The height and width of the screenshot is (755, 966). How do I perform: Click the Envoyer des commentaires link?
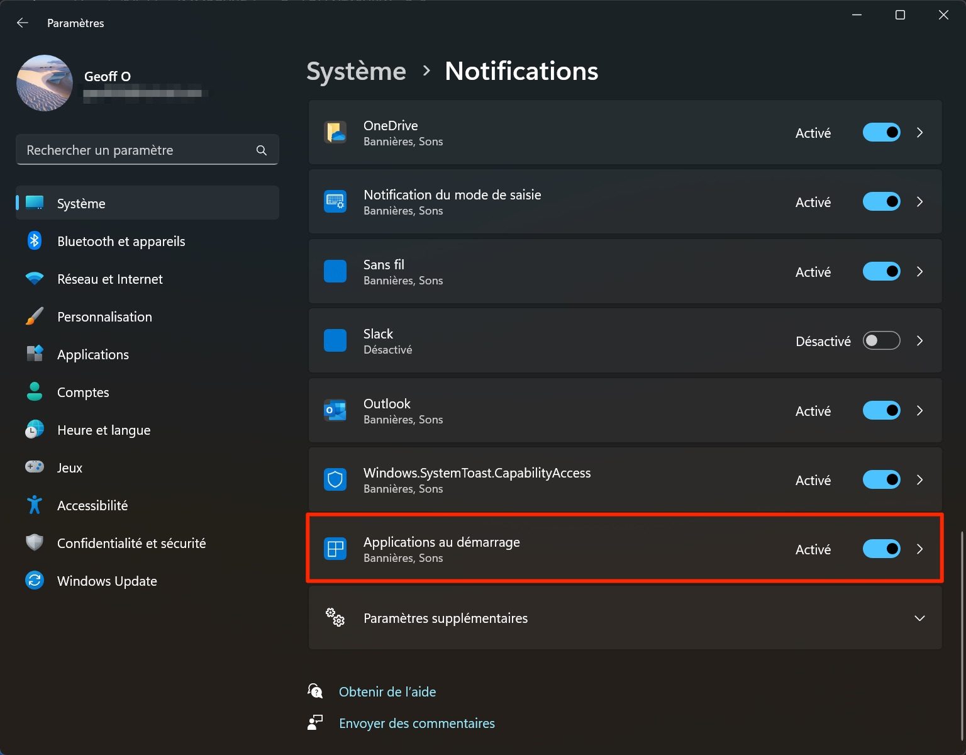[x=417, y=724]
